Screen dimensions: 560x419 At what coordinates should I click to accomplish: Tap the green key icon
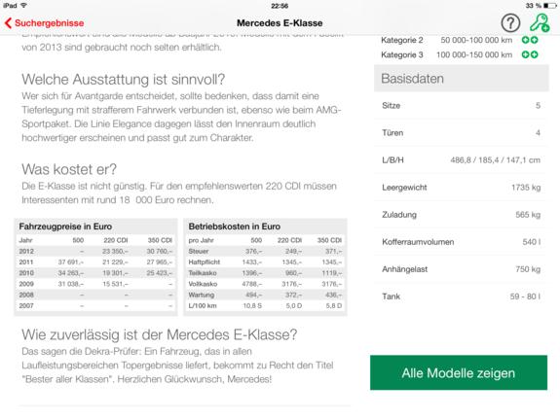[x=540, y=23]
